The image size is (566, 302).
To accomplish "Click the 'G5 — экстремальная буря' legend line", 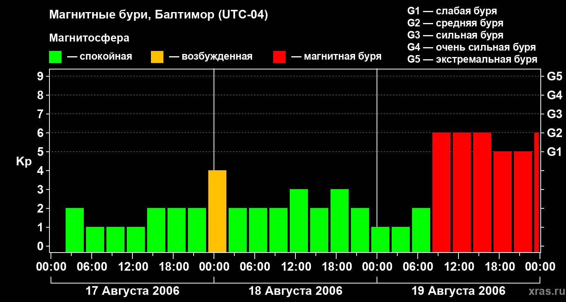I will click(x=472, y=59).
